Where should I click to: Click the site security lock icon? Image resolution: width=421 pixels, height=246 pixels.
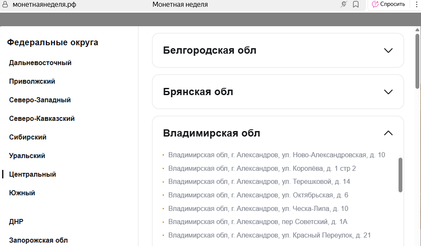pyautogui.click(x=6, y=5)
